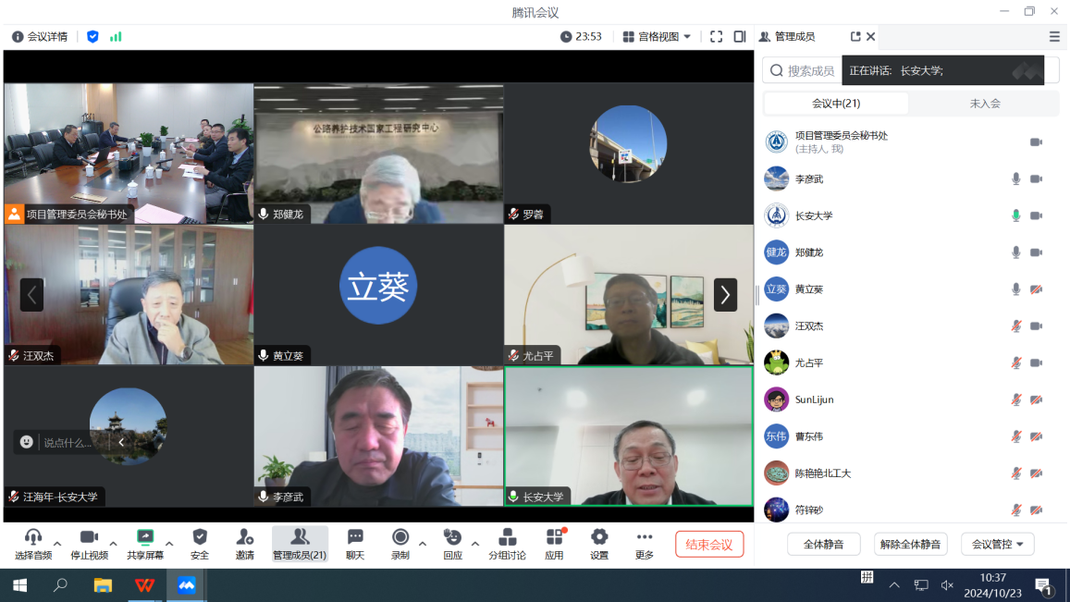Start 共享屏幕 screen sharing
The image size is (1070, 602).
pos(145,544)
